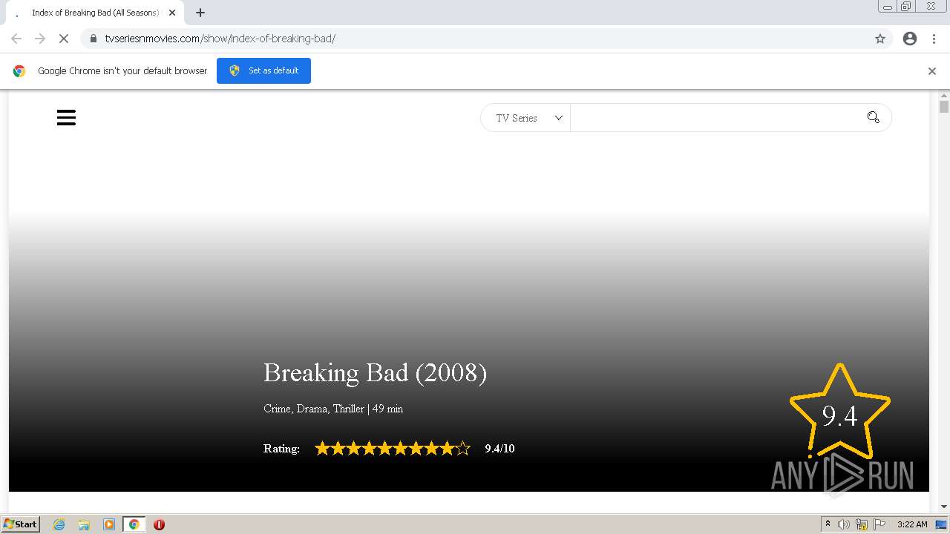
Task: Launch Internet Explorer from taskbar
Action: pyautogui.click(x=59, y=524)
